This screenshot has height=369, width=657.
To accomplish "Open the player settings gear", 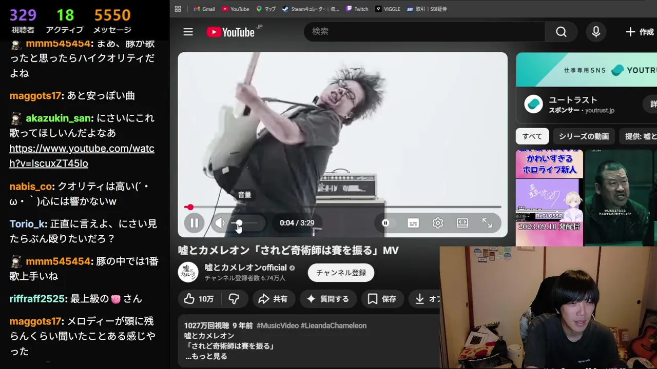I will coord(438,223).
